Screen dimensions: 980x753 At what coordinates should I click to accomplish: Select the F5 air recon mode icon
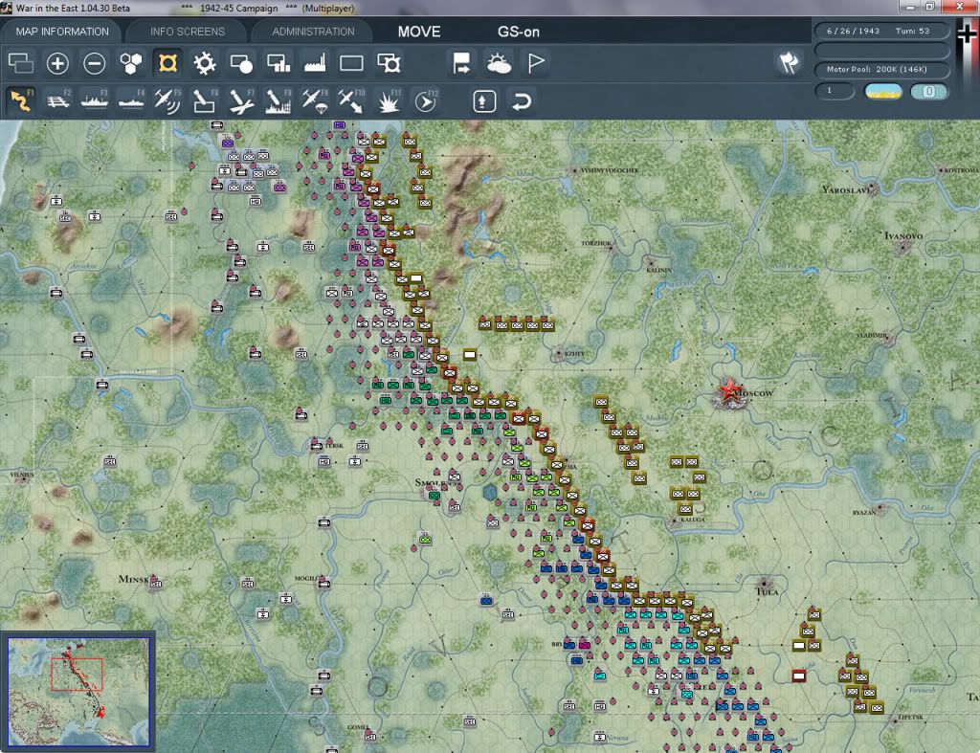click(167, 100)
